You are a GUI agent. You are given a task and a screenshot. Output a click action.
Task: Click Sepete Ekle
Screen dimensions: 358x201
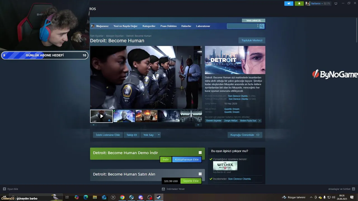[191, 181]
